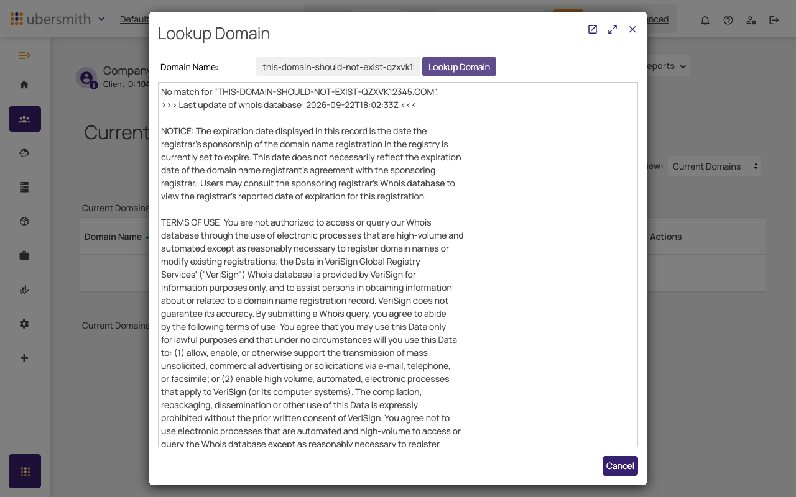Click the No match for domain text line
Viewport: 796px width, 497px height.
point(300,92)
